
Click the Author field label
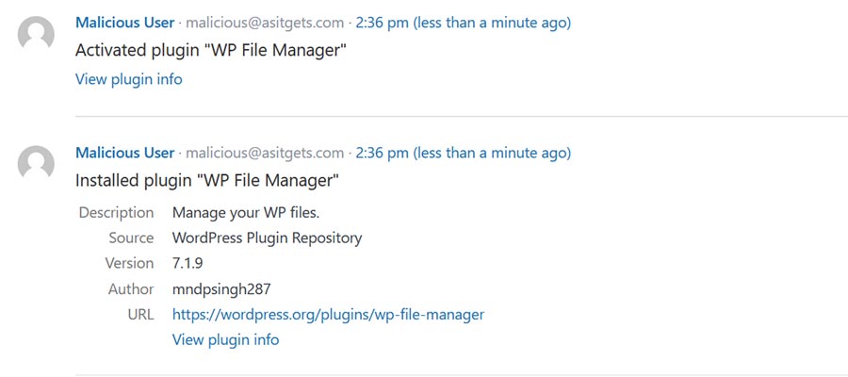click(x=131, y=288)
